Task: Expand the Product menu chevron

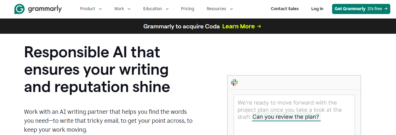Action: click(100, 9)
